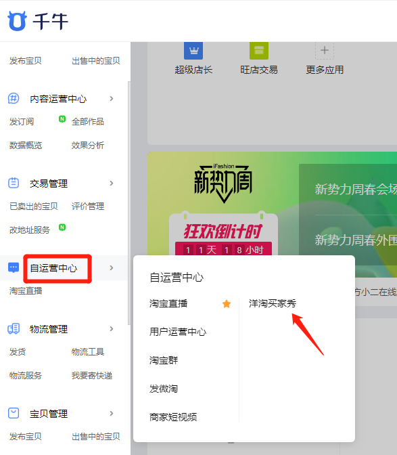
Task: Click the 新势力周 countdown banner
Action: 223,203
